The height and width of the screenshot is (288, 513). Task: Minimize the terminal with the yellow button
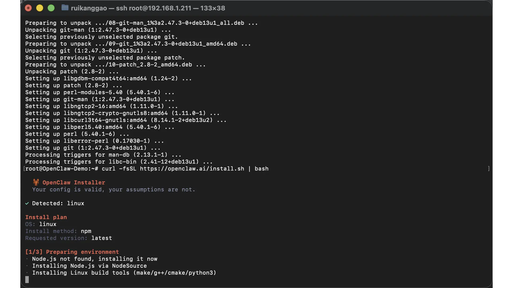40,8
